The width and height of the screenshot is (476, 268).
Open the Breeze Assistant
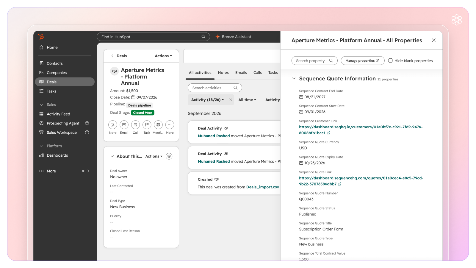pos(234,37)
